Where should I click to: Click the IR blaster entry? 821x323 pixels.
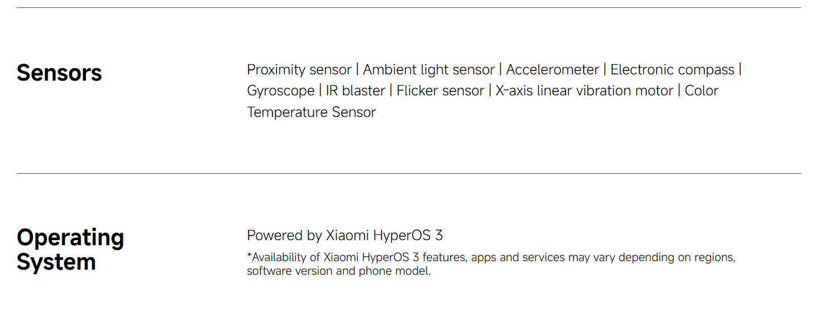(x=355, y=91)
